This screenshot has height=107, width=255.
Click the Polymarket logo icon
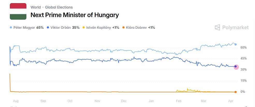pos(218,27)
